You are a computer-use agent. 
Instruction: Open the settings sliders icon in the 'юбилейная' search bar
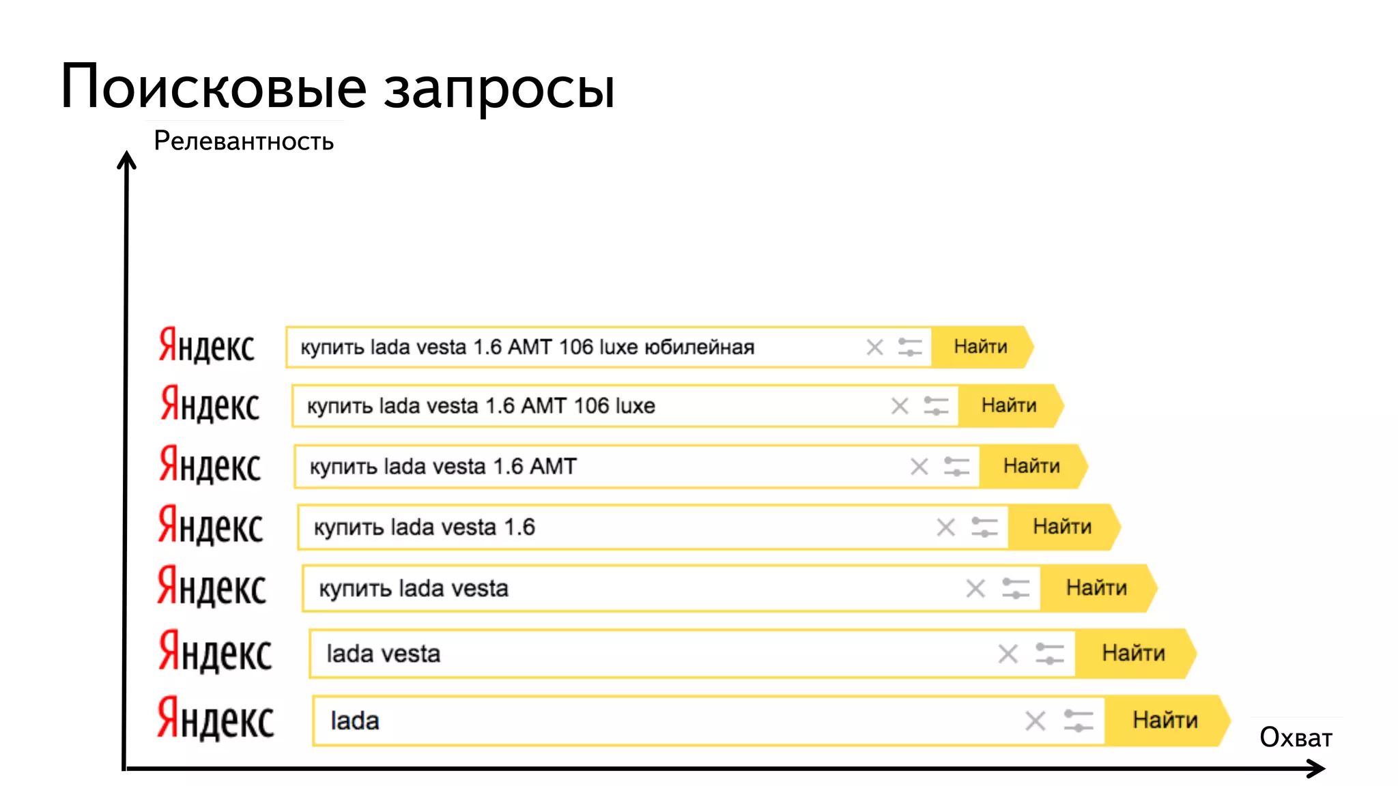click(910, 347)
